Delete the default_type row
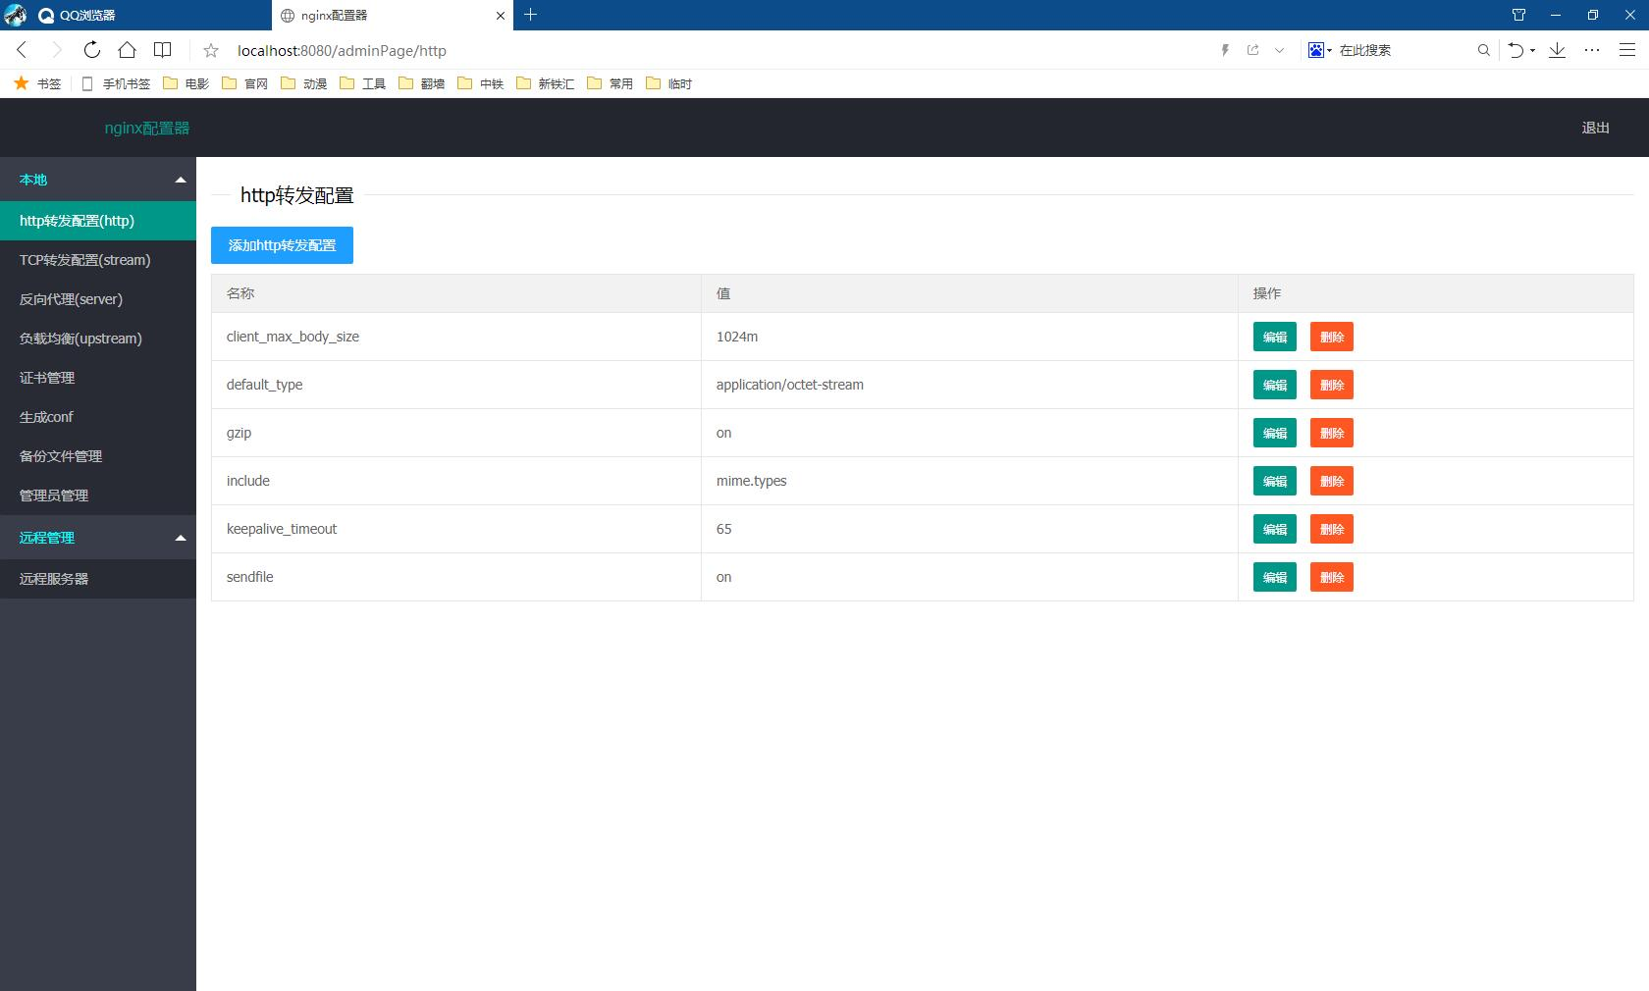This screenshot has width=1649, height=991. point(1331,385)
